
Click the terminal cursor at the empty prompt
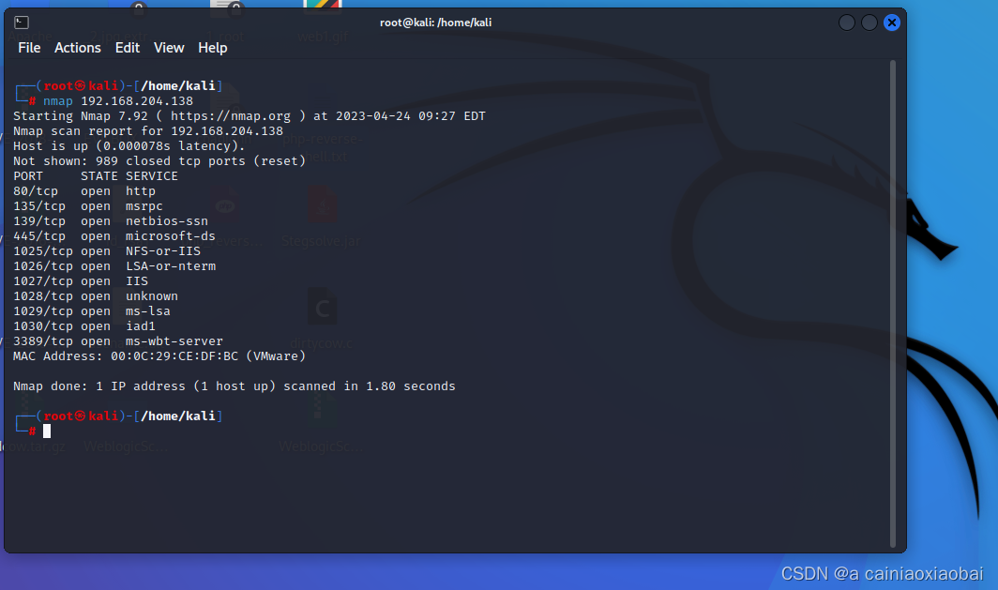click(47, 431)
